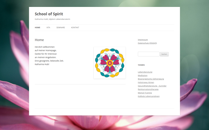This screenshot has height=130, width=209.
Task: Click the text 'auf meiner Homepage.'
Action: [x=46, y=50]
